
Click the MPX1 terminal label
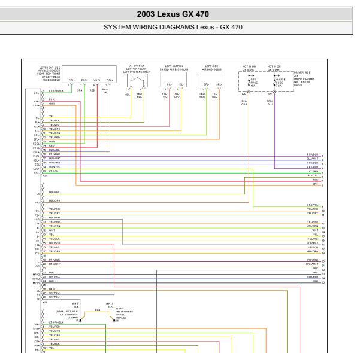tap(36, 283)
